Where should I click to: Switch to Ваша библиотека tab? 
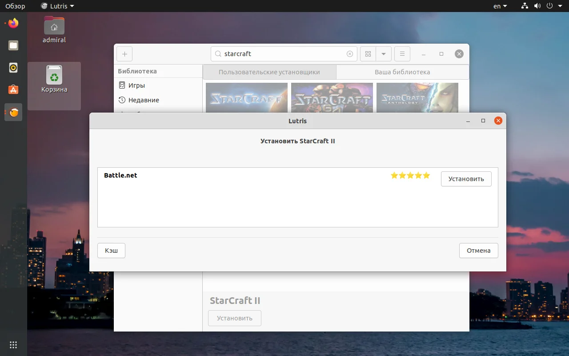[x=402, y=72]
